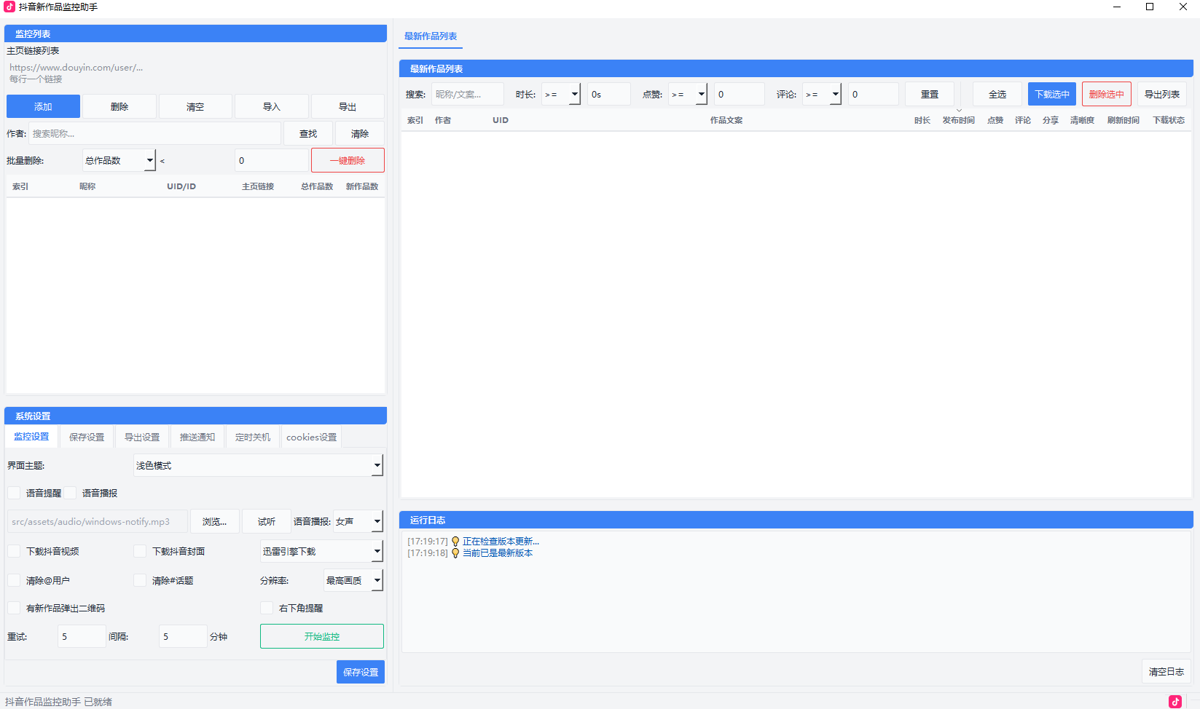Open the 语音播报 女声 voice dropdown
Screen dimensions: 1200x709
click(x=358, y=521)
